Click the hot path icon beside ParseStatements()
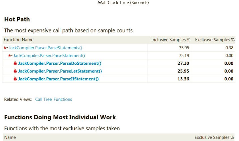This screenshot has height=141, width=239. [x=6, y=48]
